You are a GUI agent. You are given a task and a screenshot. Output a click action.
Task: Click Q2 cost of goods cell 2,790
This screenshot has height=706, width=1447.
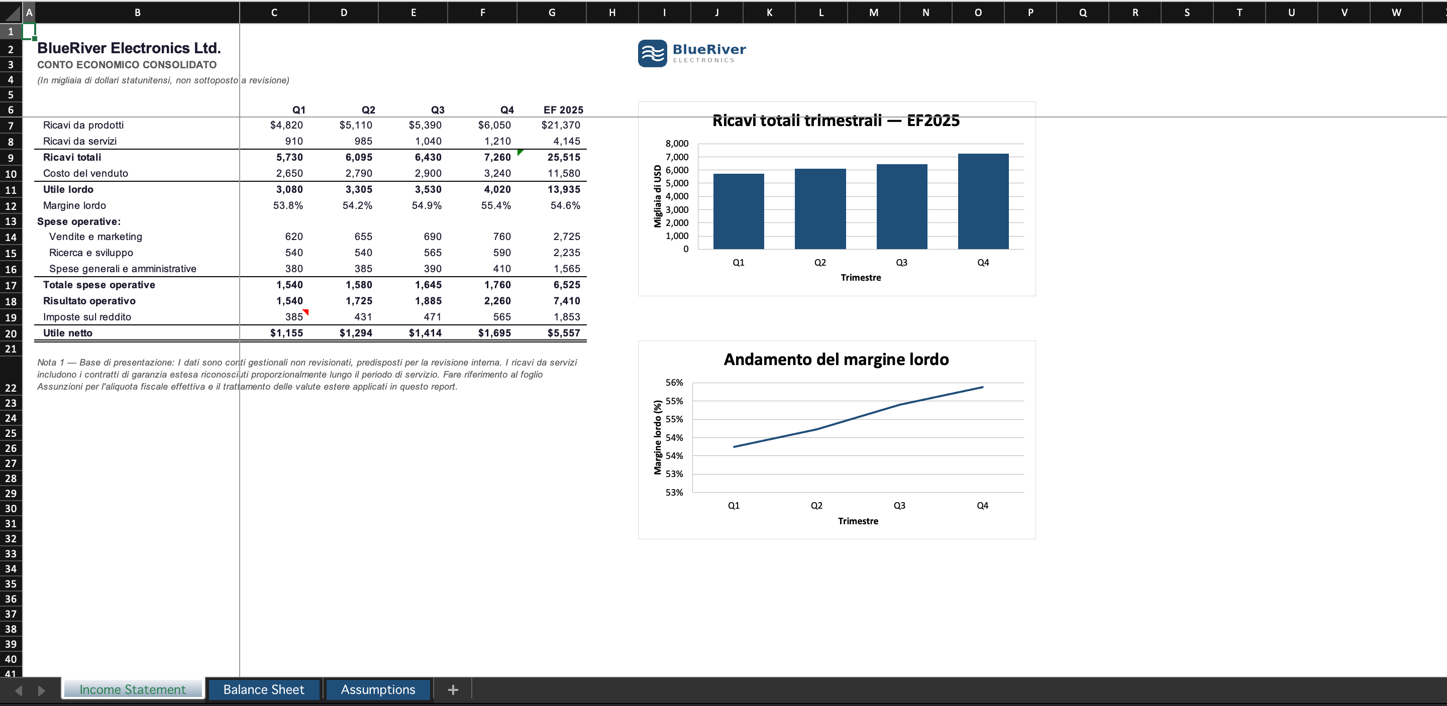(344, 173)
